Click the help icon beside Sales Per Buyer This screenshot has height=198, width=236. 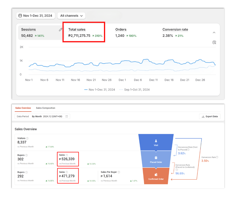tap(119, 172)
